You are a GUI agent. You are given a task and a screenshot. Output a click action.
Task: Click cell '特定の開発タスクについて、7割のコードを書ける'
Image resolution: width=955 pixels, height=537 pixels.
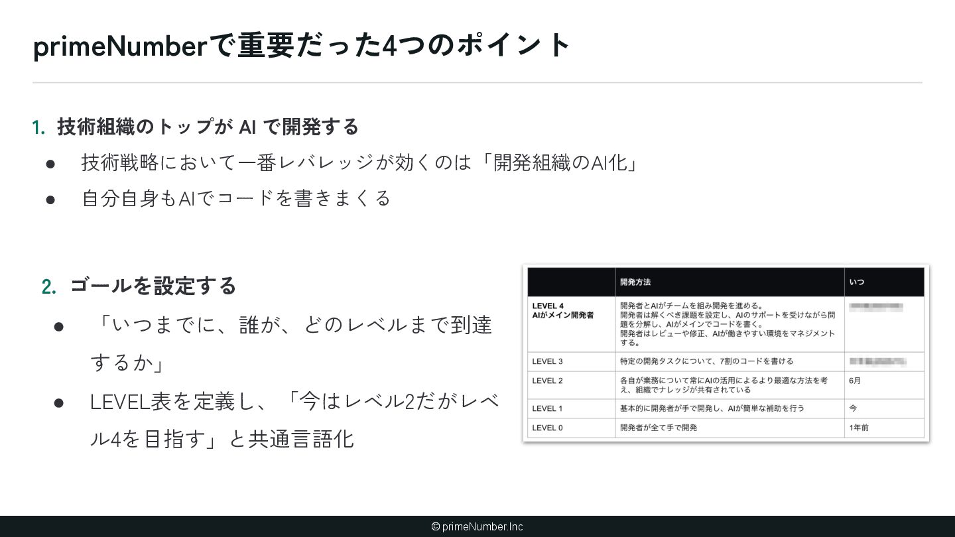point(730,361)
